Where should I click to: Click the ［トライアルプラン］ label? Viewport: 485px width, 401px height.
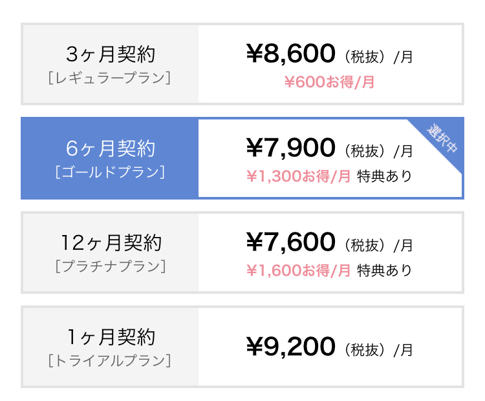click(x=110, y=360)
